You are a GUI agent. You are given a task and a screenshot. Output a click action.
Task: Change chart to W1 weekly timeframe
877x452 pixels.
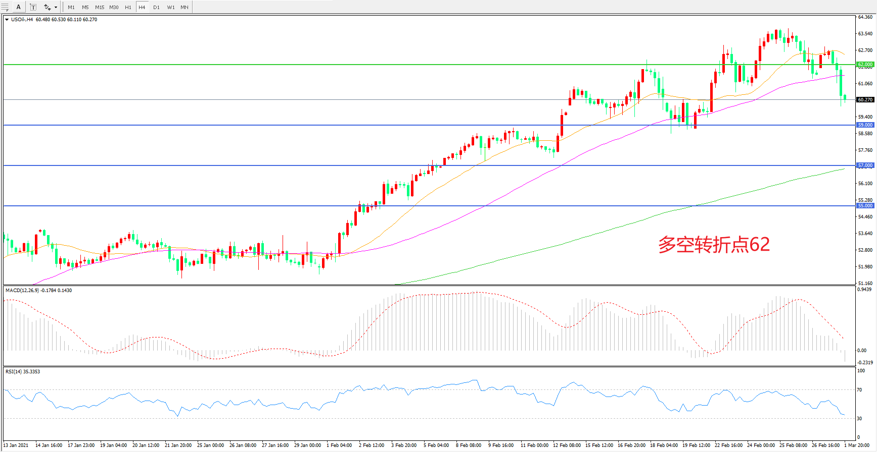tap(171, 7)
